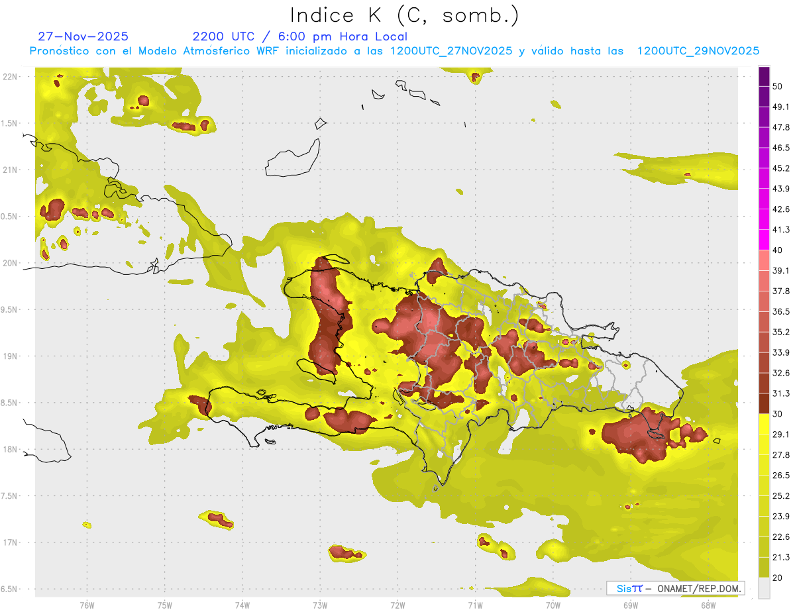Click the "21N" latitude label
This screenshot has width=795, height=614.
pyautogui.click(x=11, y=170)
